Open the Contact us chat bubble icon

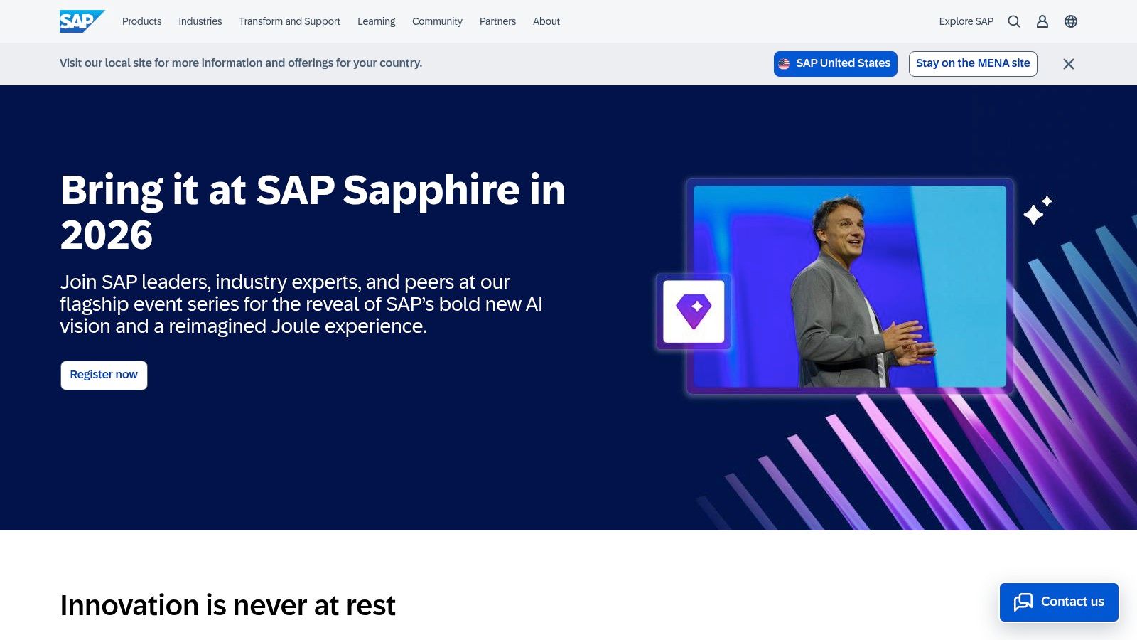pos(1023,602)
